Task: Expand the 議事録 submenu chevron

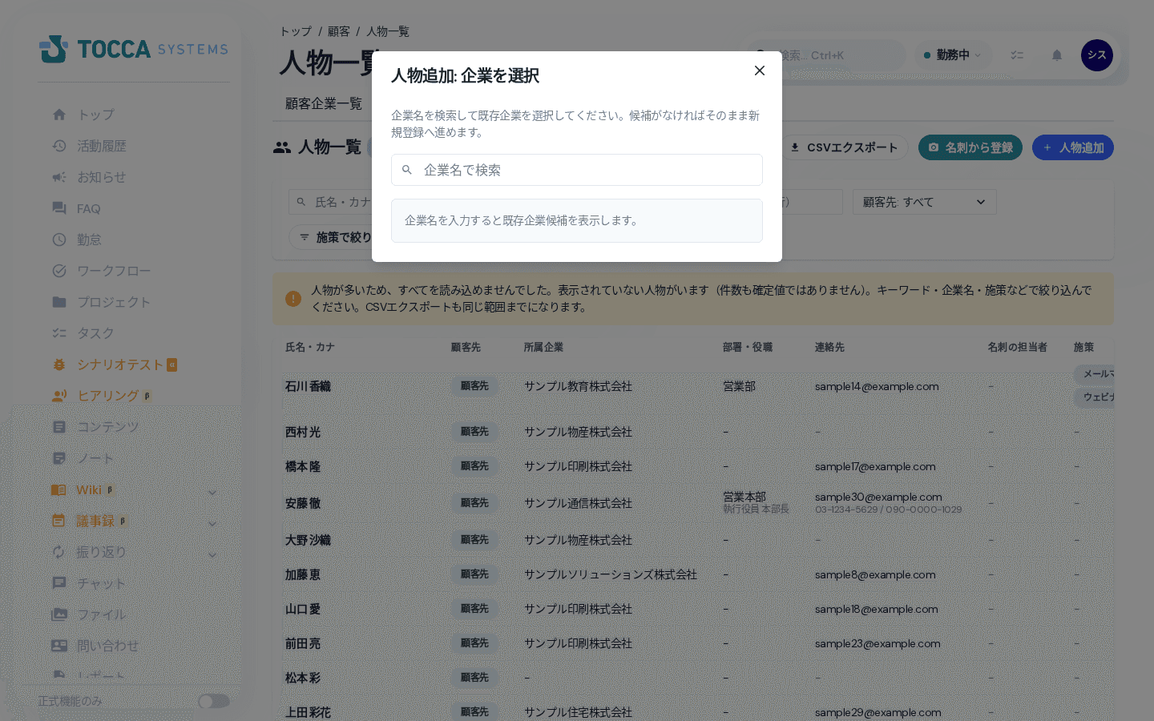Action: point(212,523)
